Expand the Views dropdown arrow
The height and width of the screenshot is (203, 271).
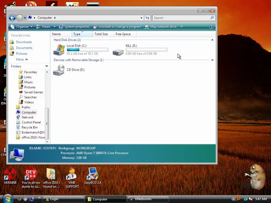[x=55, y=27]
